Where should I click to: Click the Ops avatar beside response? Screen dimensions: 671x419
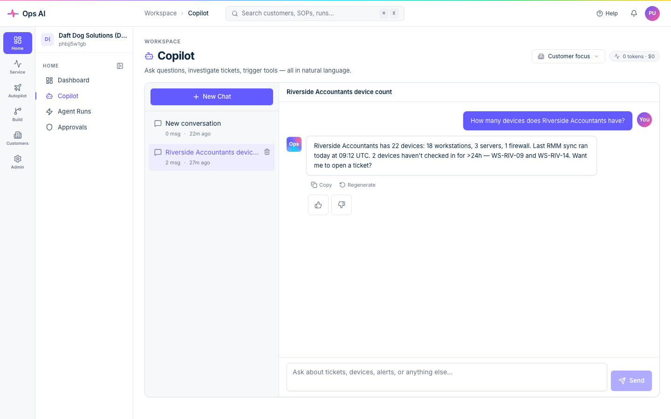(x=294, y=144)
